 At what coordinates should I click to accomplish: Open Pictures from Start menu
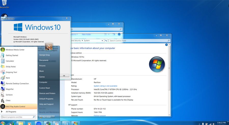[42, 66]
